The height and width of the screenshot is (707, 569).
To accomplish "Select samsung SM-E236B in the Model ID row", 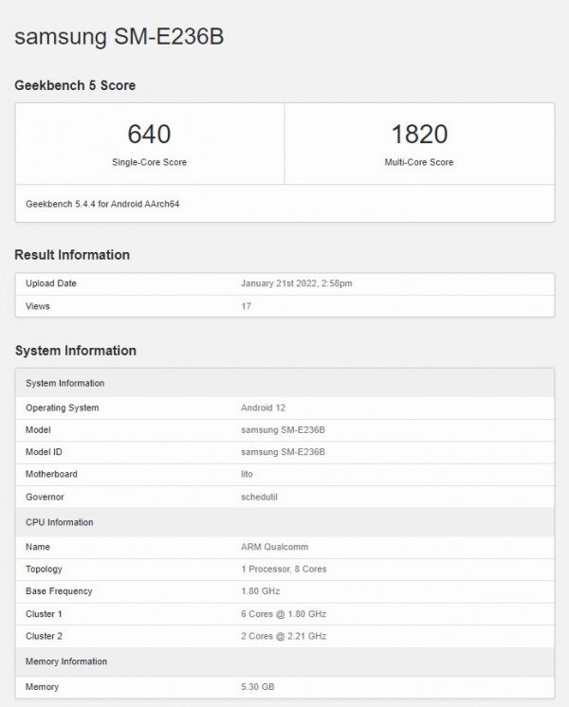I will coord(283,452).
